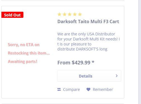Click the fourth yellow rating star
Image resolution: width=141 pixels, height=104 pixels.
coord(75,14)
